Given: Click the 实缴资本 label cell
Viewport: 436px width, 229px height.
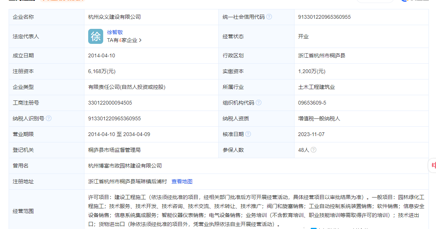Looking at the screenshot, I should pyautogui.click(x=256, y=72).
